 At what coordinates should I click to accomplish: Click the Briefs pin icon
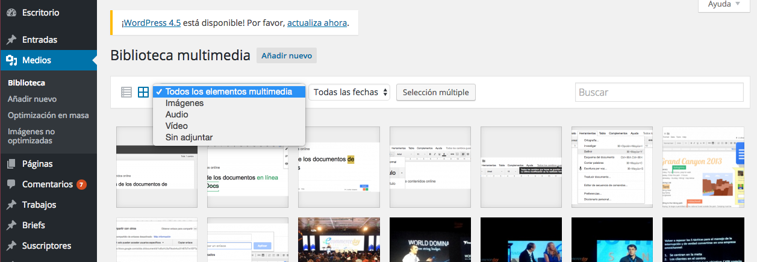[11, 225]
